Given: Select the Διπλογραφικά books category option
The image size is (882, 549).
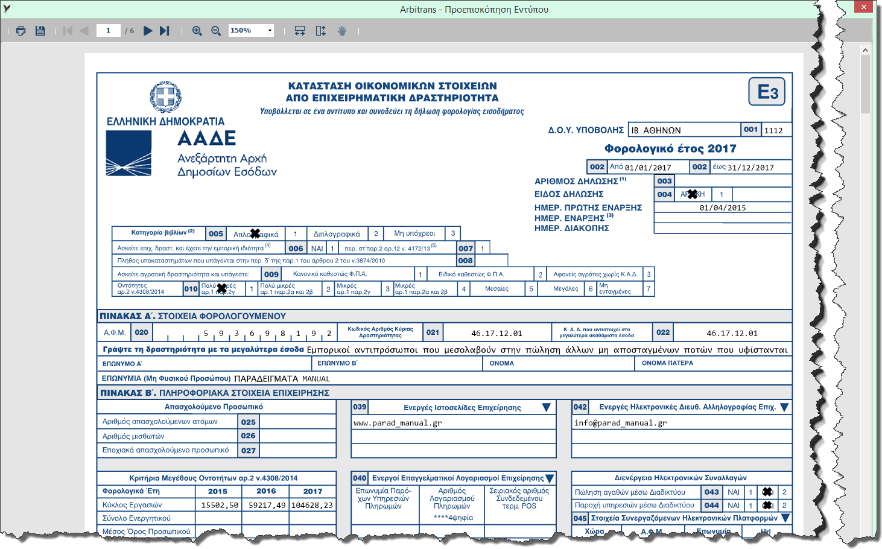Looking at the screenshot, I should click(337, 234).
